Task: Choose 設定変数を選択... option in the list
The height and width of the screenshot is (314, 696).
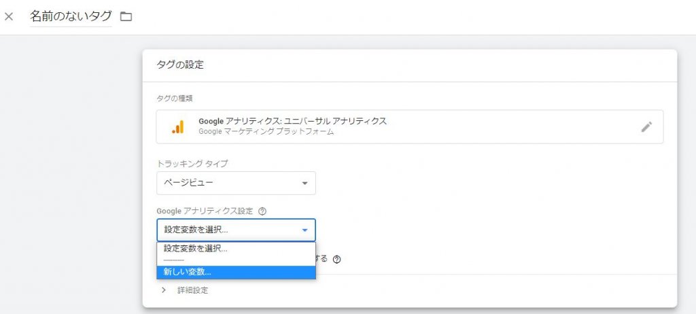Action: [236, 249]
